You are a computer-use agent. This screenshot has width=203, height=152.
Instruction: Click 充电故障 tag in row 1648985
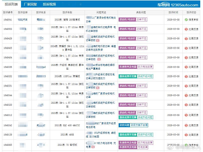coord(142,147)
